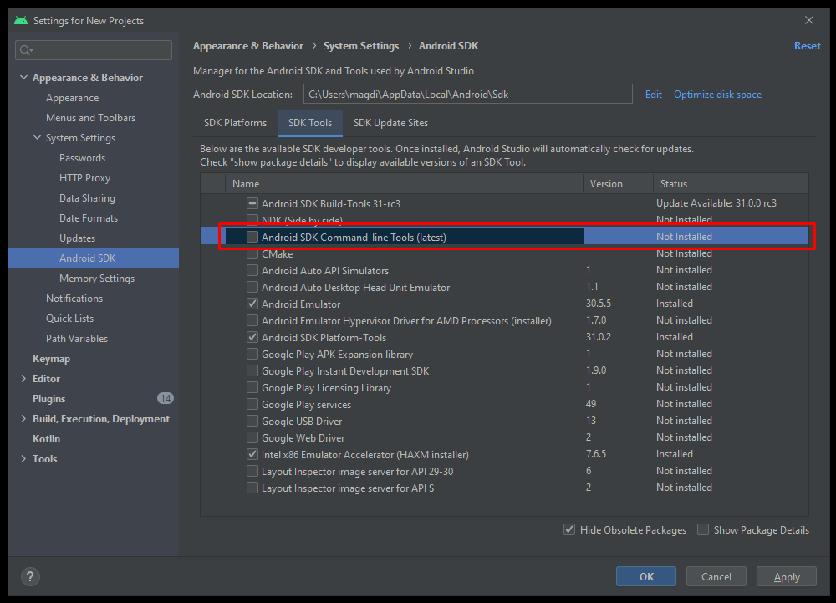This screenshot has width=836, height=603.
Task: Click the Cancel button
Action: click(x=716, y=576)
